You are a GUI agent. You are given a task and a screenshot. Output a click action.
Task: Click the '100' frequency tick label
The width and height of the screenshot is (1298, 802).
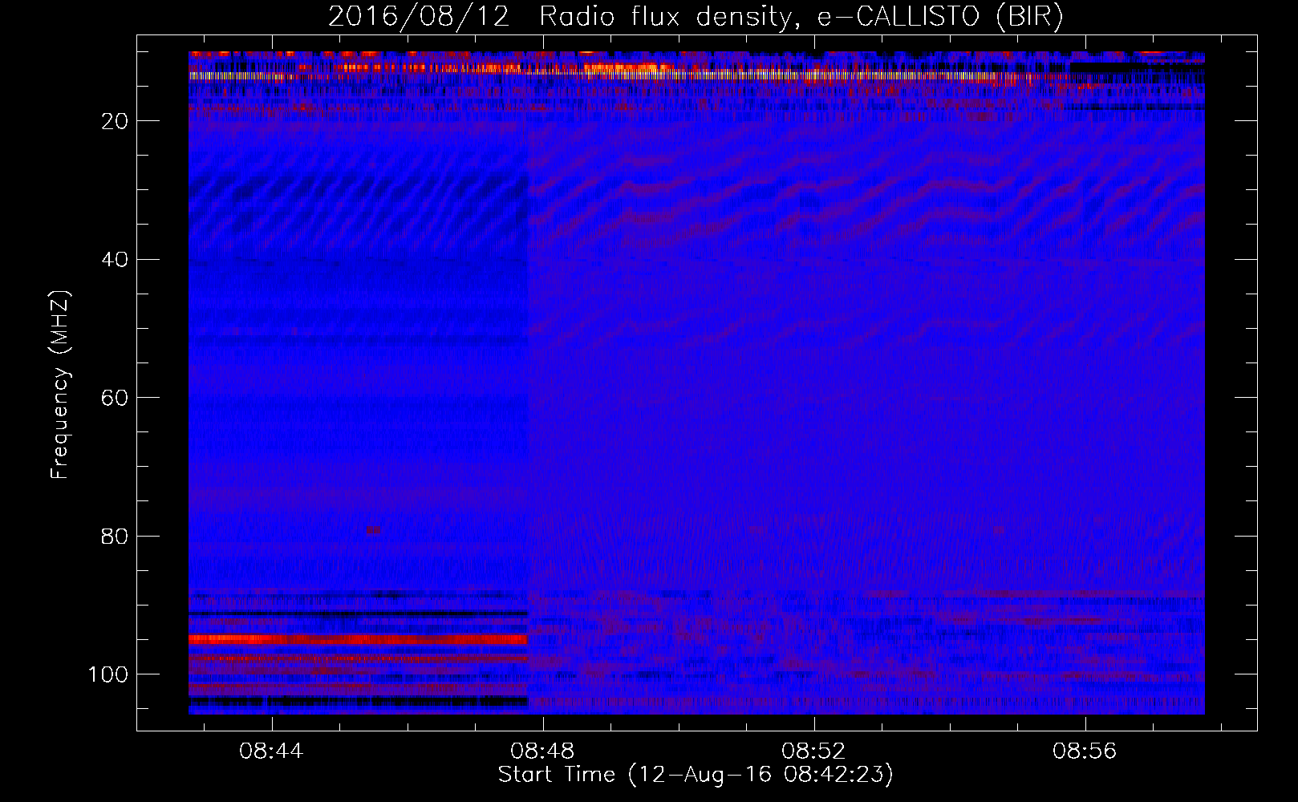pos(108,674)
